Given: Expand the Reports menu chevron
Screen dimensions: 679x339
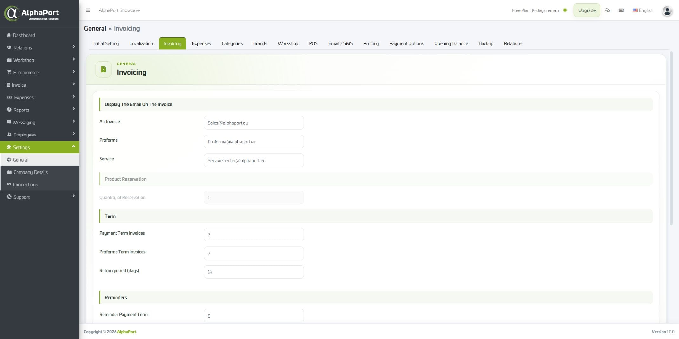Looking at the screenshot, I should coord(74,109).
